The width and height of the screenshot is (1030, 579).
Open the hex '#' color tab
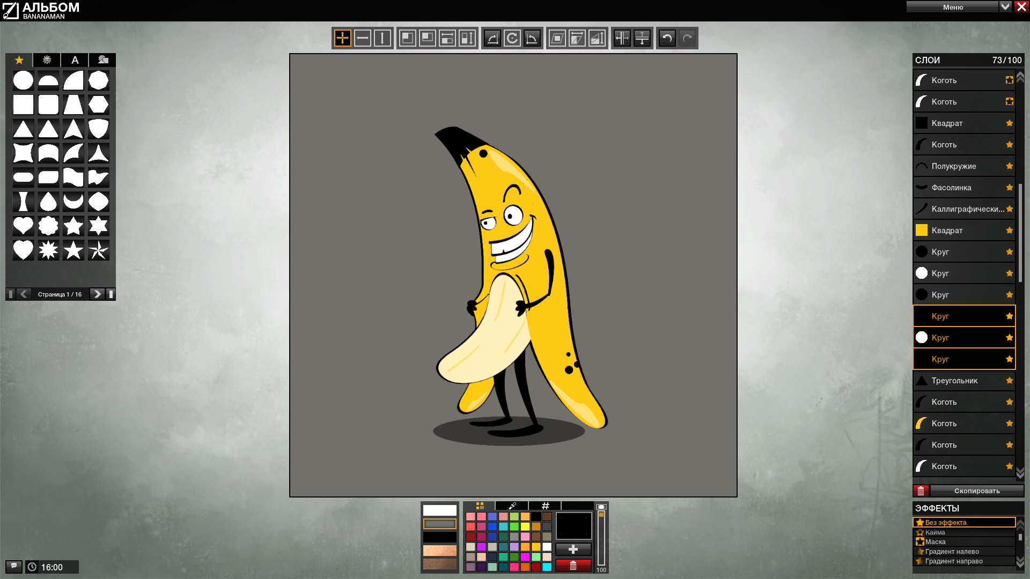click(x=545, y=506)
